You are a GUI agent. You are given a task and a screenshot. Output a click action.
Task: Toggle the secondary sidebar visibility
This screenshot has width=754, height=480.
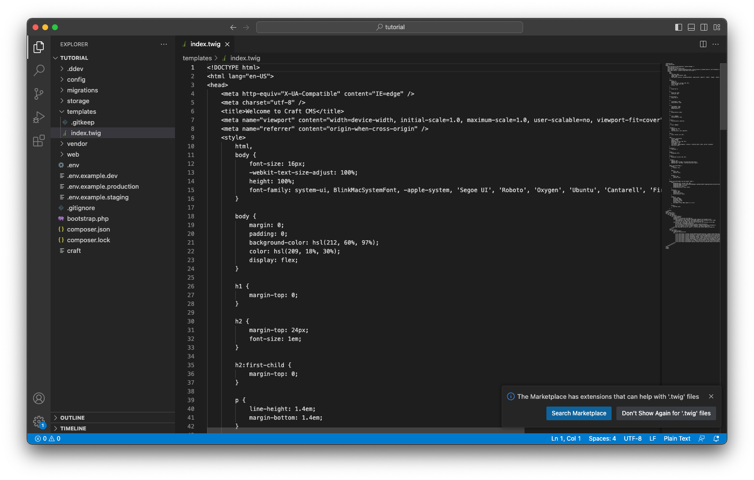[x=704, y=27]
